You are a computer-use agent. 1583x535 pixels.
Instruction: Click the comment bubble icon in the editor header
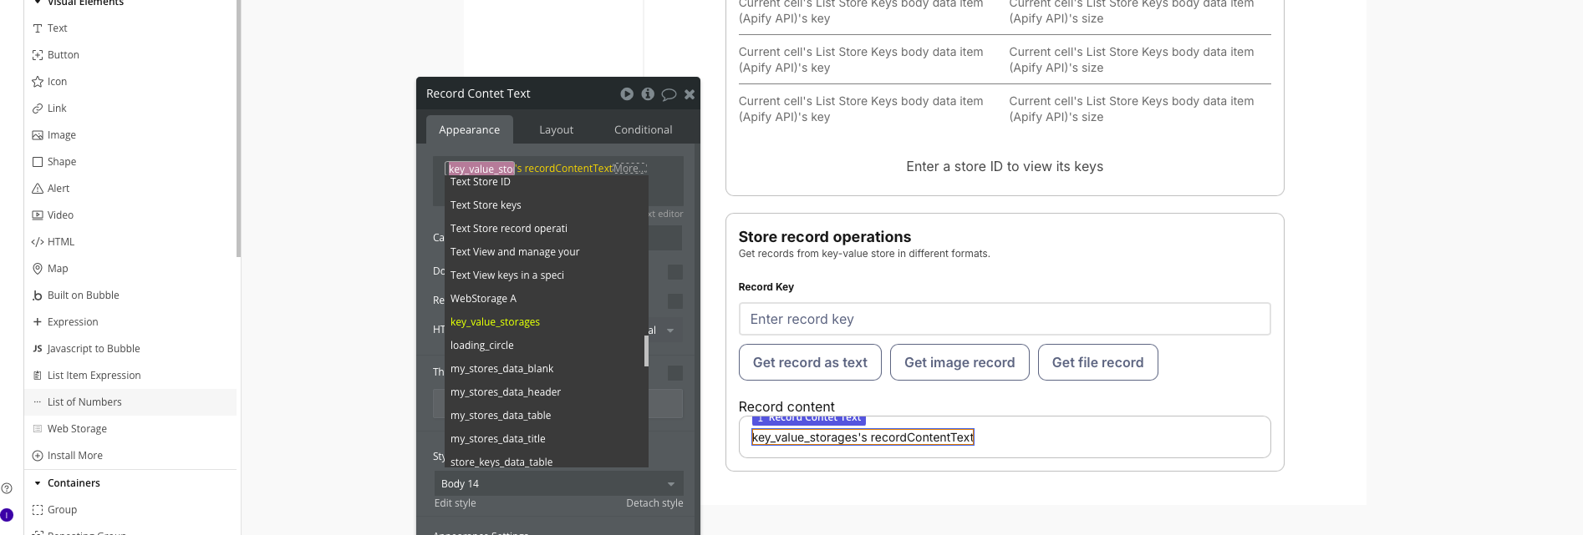point(669,94)
